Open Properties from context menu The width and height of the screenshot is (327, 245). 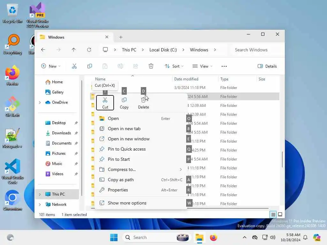tap(141, 190)
